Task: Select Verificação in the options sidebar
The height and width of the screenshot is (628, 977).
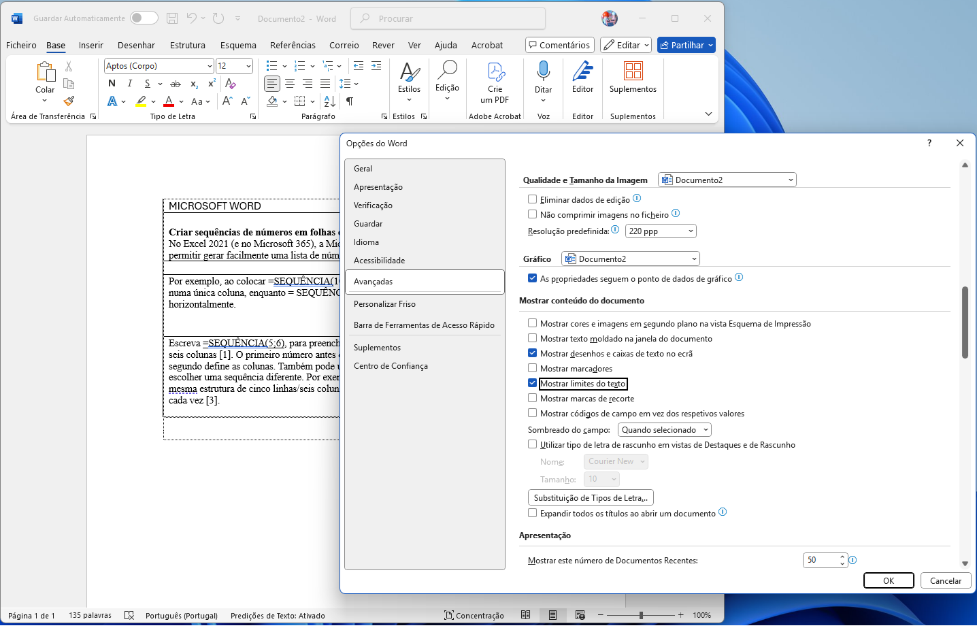Action: coord(373,205)
